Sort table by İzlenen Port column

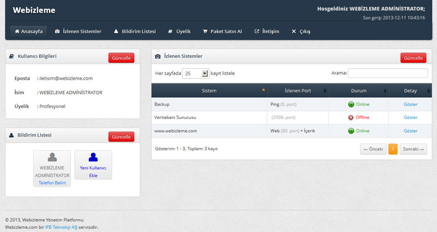[x=298, y=91]
